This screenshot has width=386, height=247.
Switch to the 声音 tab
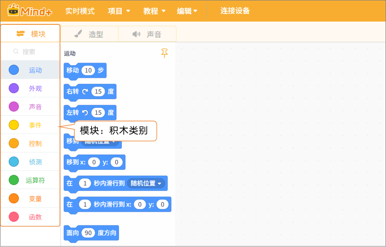147,34
